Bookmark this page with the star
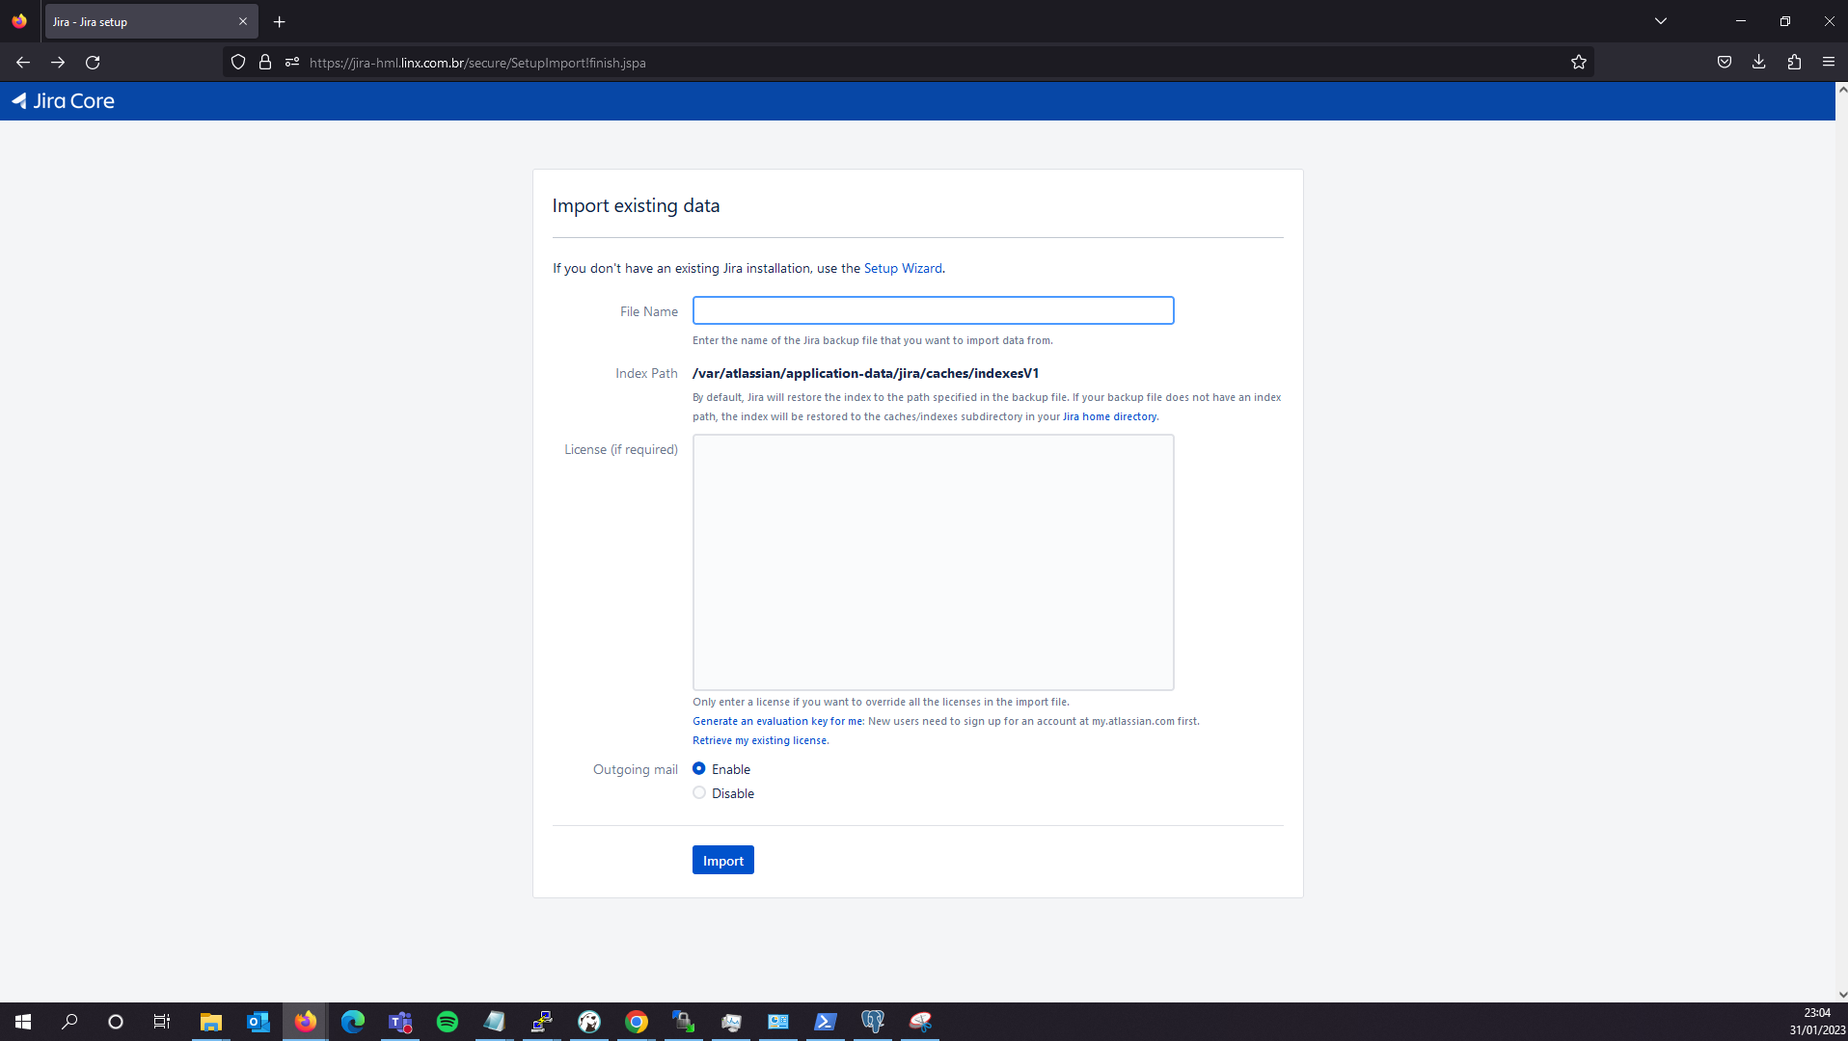1848x1041 pixels. click(1579, 63)
